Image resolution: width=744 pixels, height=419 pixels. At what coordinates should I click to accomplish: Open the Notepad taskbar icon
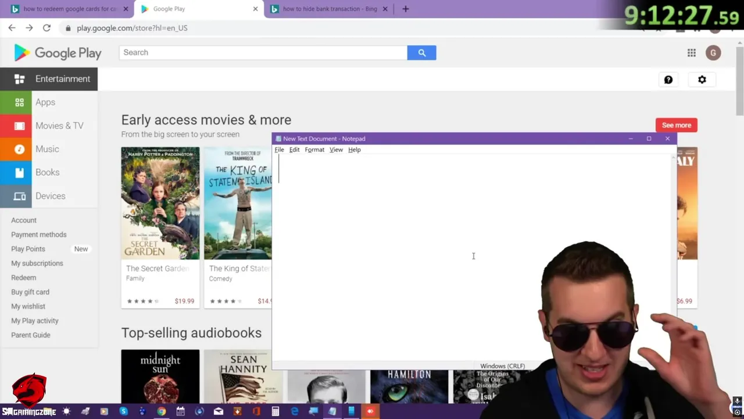point(332,411)
